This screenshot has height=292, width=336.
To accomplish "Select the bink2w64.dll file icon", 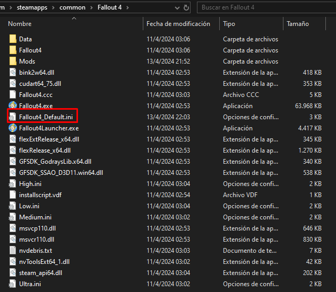I will pyautogui.click(x=13, y=72).
